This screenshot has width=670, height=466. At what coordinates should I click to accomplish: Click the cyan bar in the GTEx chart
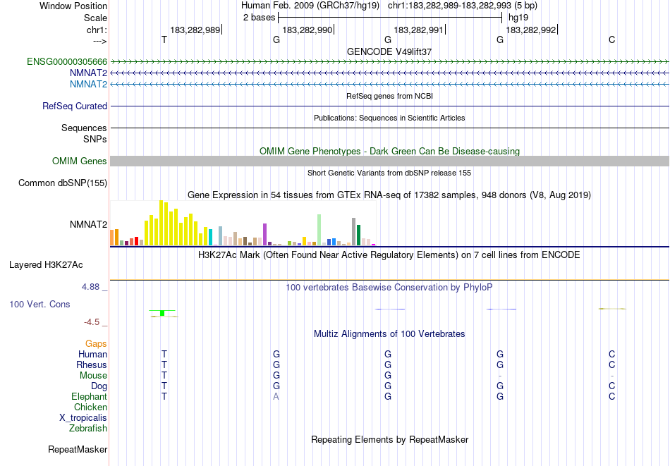[x=211, y=238]
